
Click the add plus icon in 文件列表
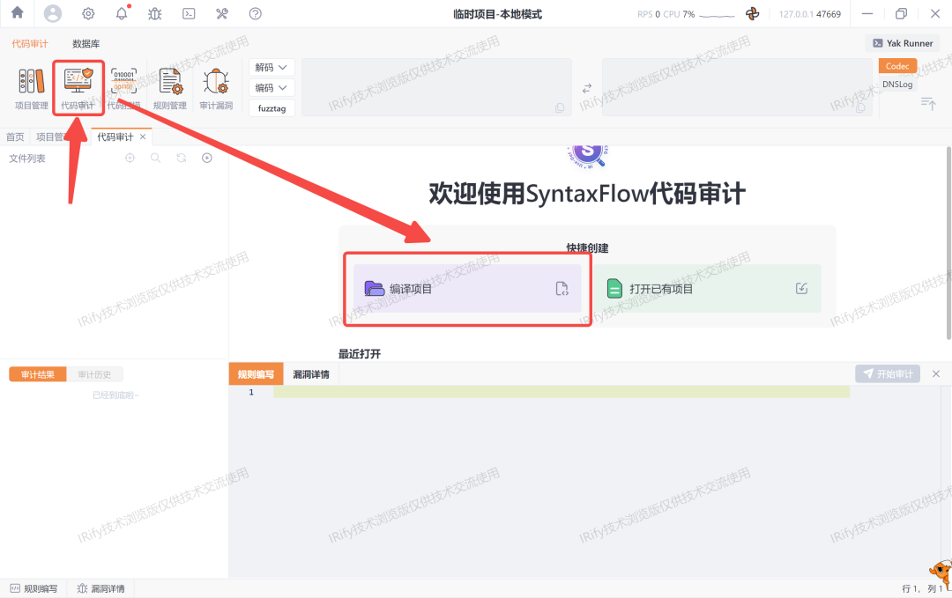point(207,158)
